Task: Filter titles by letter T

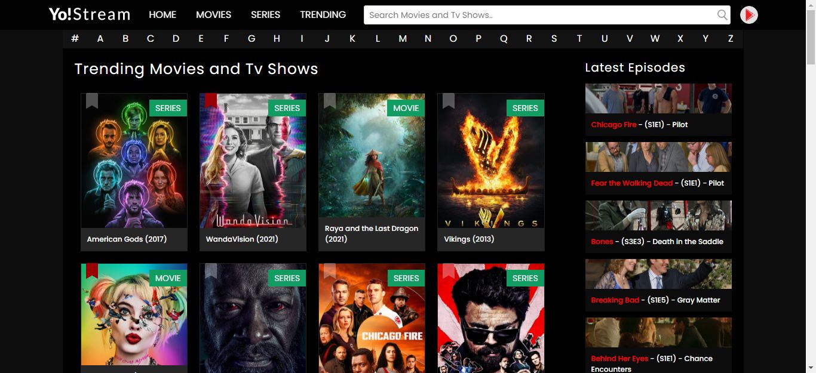Action: point(579,38)
